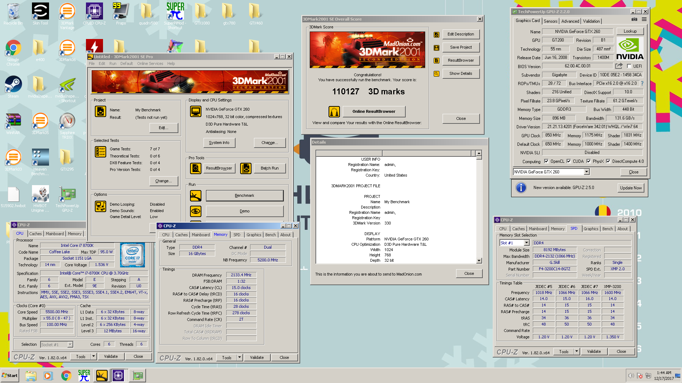Toggle the DirectCompute 4.0 checkbox
Image resolution: width=682 pixels, height=383 pixels.
[608, 161]
